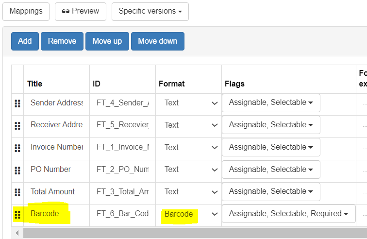Click the glasses Preview button
Image resolution: width=367 pixels, height=239 pixels.
80,11
